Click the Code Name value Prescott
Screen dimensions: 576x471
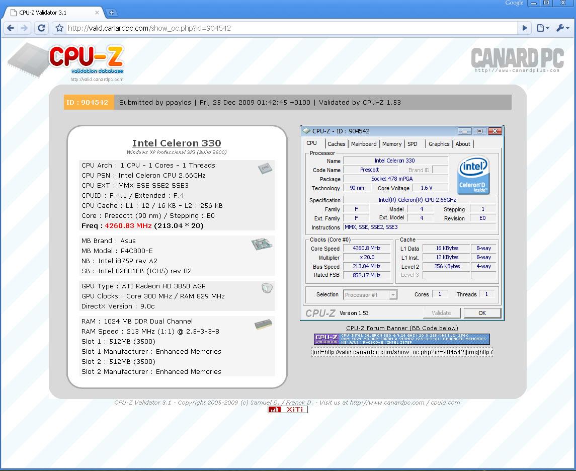370,170
